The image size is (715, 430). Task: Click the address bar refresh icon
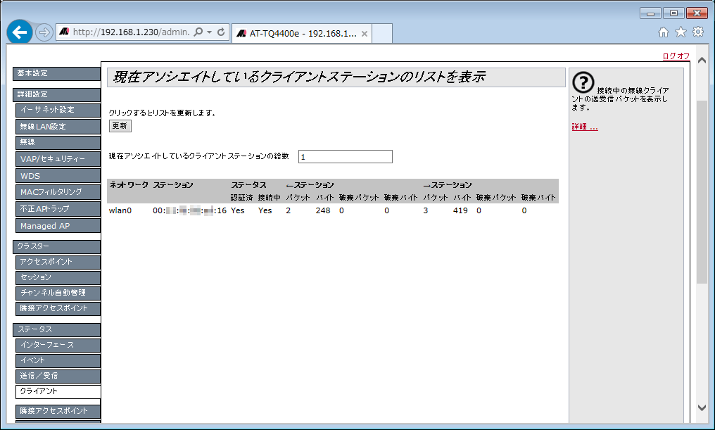coord(221,32)
